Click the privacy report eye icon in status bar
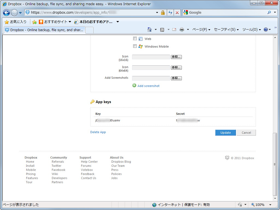 [x=240, y=205]
